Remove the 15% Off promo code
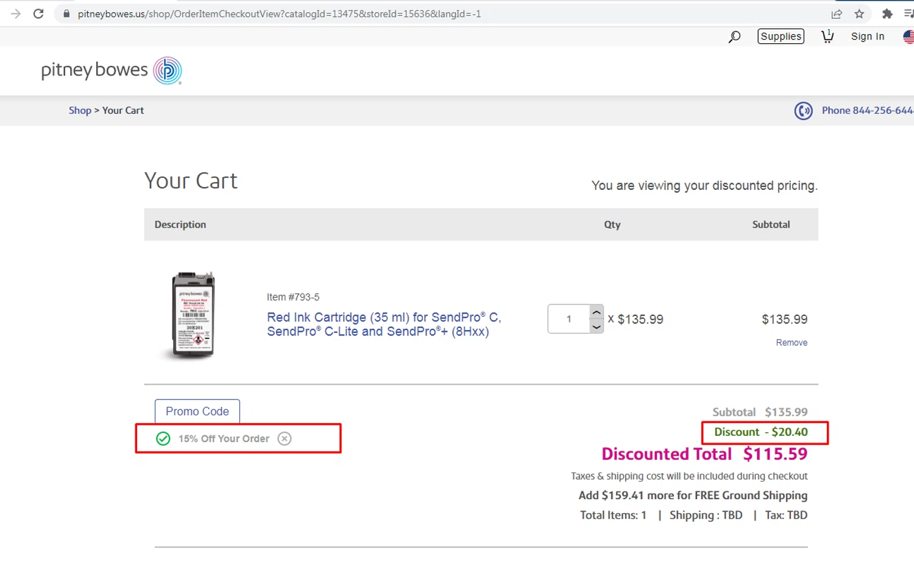914x565 pixels. click(x=285, y=438)
